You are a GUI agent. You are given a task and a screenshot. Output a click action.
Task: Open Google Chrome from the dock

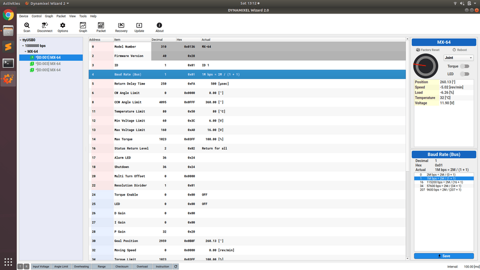click(8, 14)
